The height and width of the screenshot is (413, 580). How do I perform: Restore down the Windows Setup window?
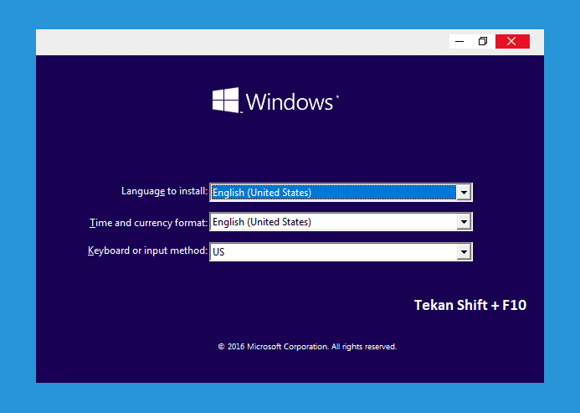pos(483,42)
